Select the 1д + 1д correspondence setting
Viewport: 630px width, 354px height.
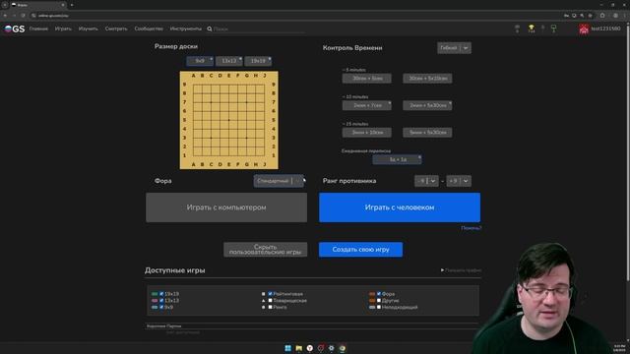point(397,159)
